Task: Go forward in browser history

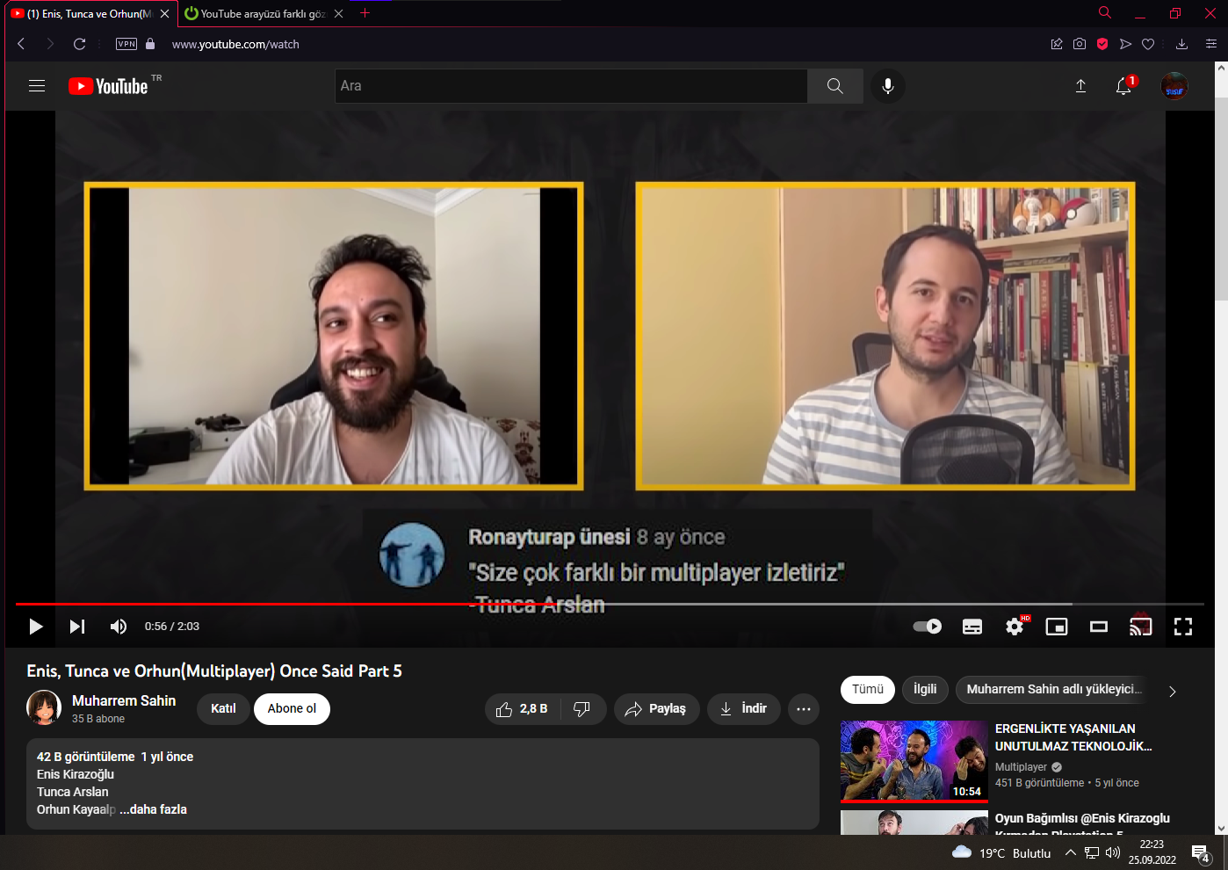Action: pos(50,44)
